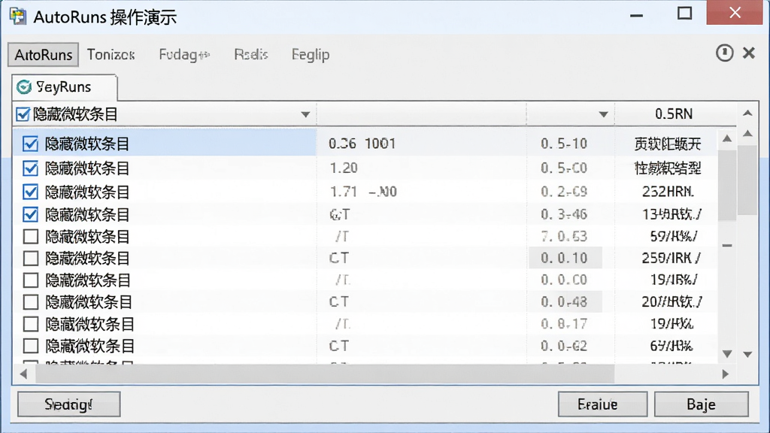Click the green YeyRuns tab icon
Image resolution: width=770 pixels, height=433 pixels.
tap(23, 87)
